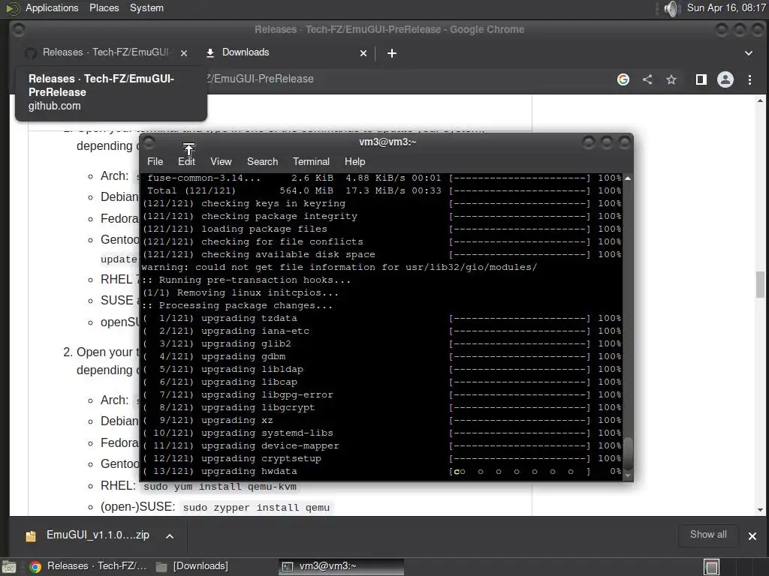Open the Places menu
Screen dimensions: 769x576
click(104, 7)
